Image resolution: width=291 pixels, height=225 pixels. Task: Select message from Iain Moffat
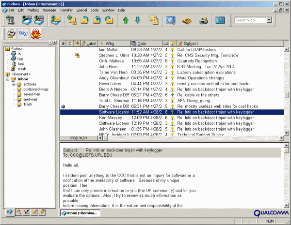[172, 50]
